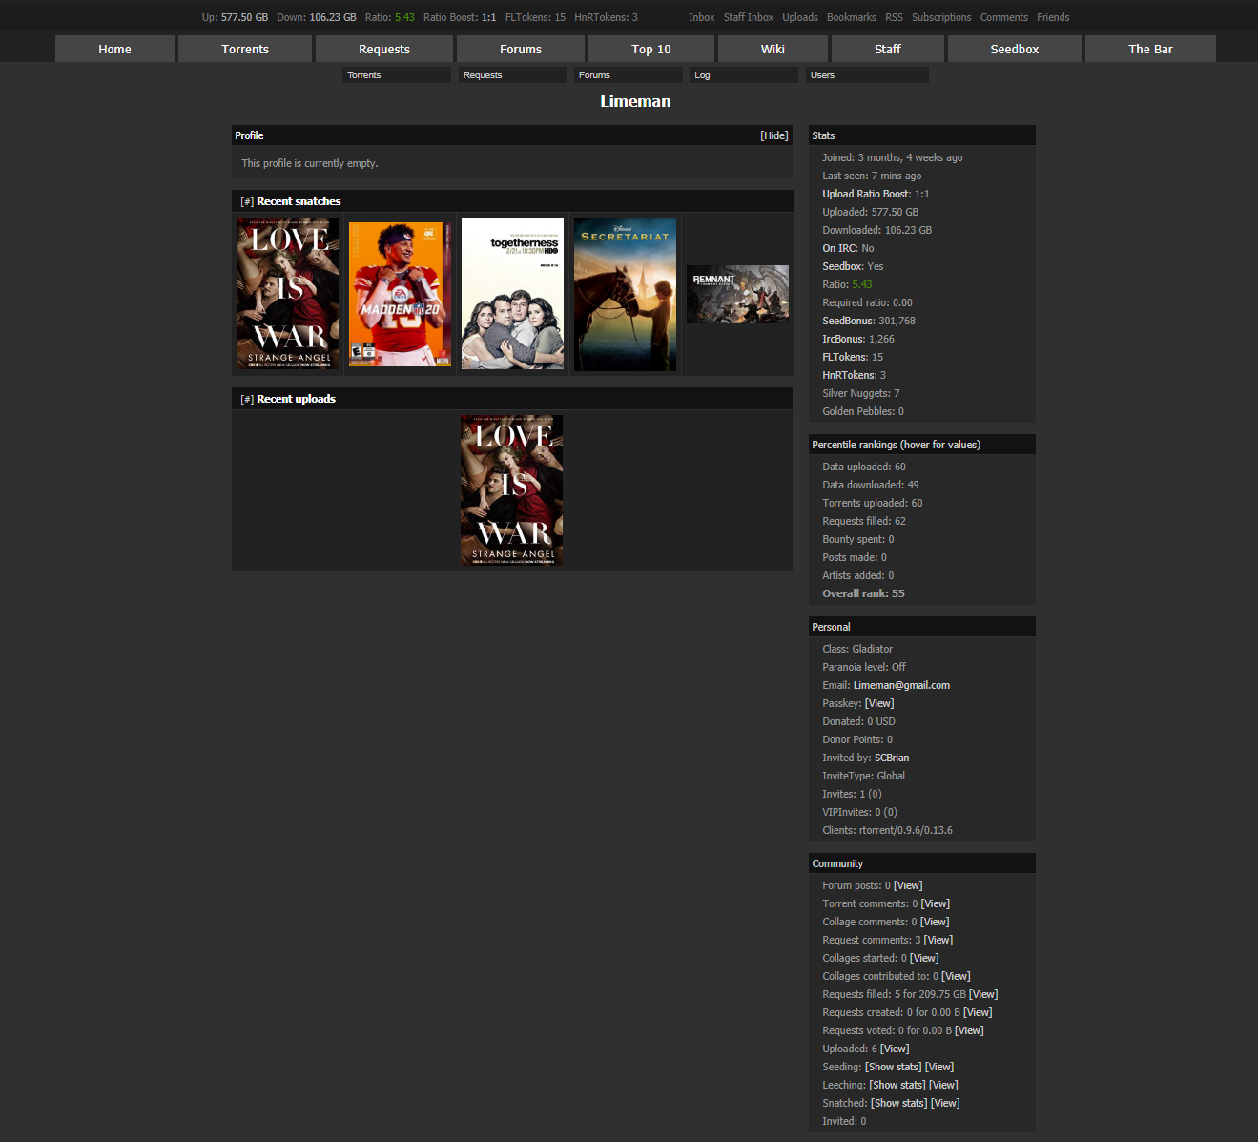The width and height of the screenshot is (1258, 1142).
Task: Click the Torrents search input field
Action: click(397, 74)
